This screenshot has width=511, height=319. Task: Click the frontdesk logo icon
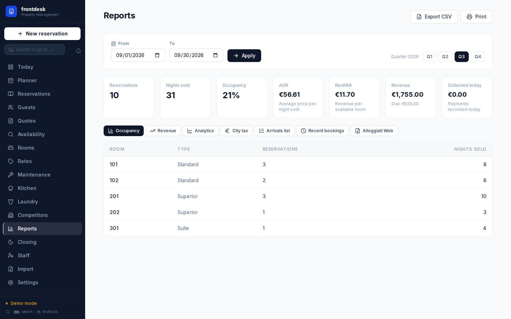tap(11, 11)
